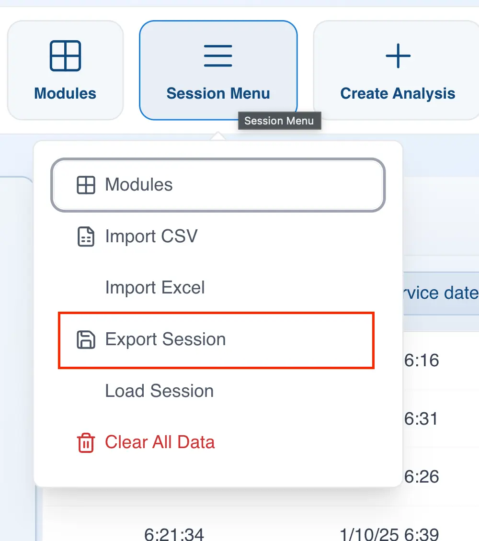Click the Modules grid icon in top toolbar
The height and width of the screenshot is (541, 479).
[x=65, y=56]
